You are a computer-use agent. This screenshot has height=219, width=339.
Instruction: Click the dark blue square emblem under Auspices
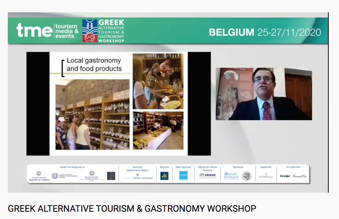111,176
